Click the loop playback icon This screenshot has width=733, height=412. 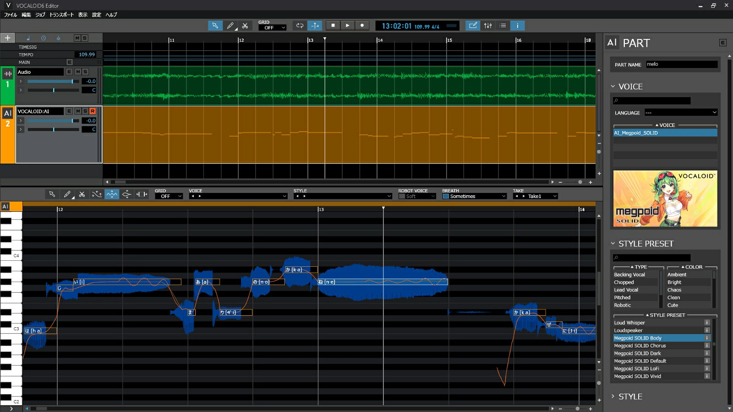click(300, 26)
